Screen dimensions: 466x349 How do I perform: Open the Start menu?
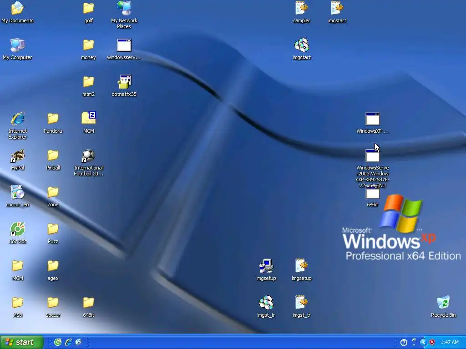(x=22, y=342)
